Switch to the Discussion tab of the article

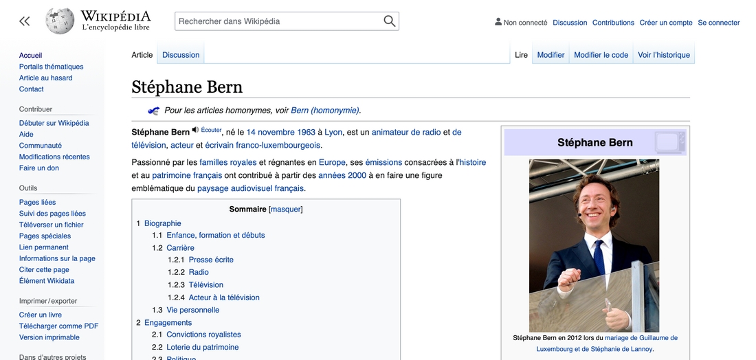point(181,55)
